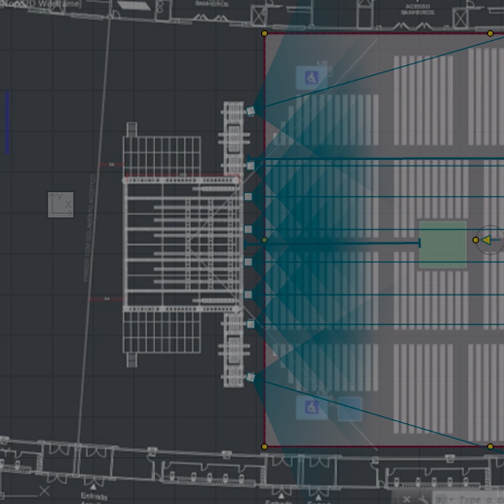Select the bottommost angled speaker symbol
The height and width of the screenshot is (504, 504).
click(250, 377)
